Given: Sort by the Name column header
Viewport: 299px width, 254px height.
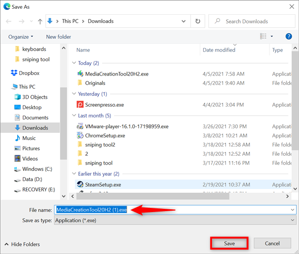Looking at the screenshot, I should 83,50.
